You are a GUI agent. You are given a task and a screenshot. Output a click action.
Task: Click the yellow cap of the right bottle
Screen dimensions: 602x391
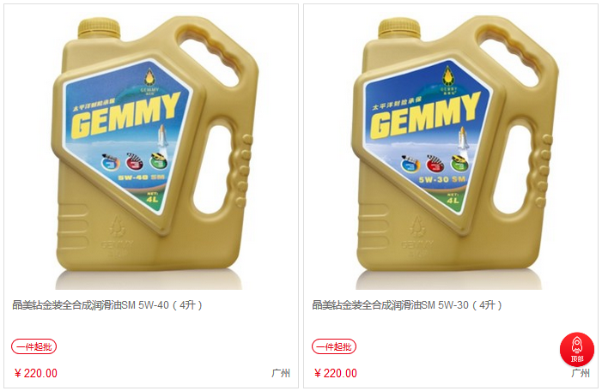point(399,28)
